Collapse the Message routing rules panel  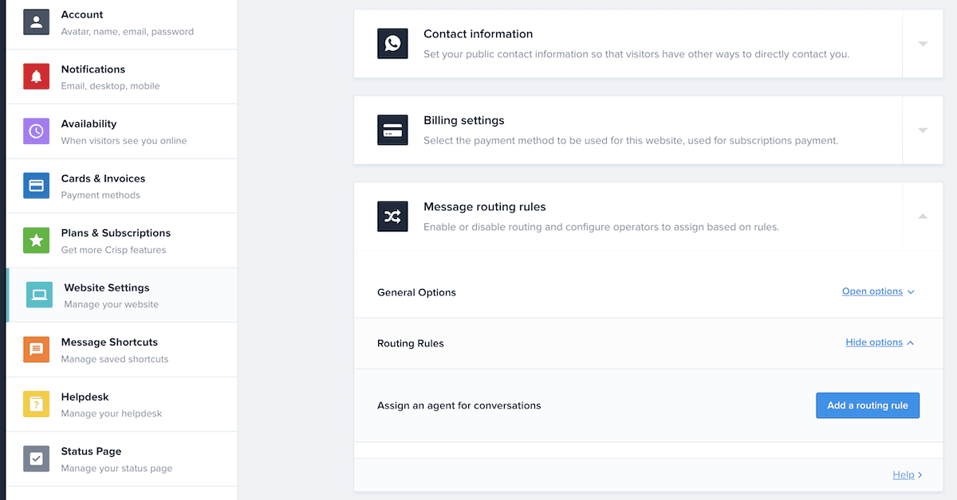923,217
